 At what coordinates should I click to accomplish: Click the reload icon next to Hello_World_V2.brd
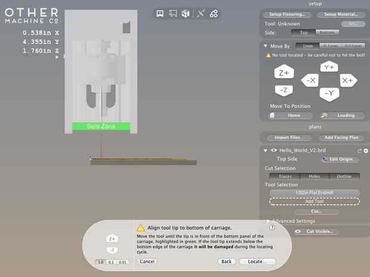(x=359, y=150)
